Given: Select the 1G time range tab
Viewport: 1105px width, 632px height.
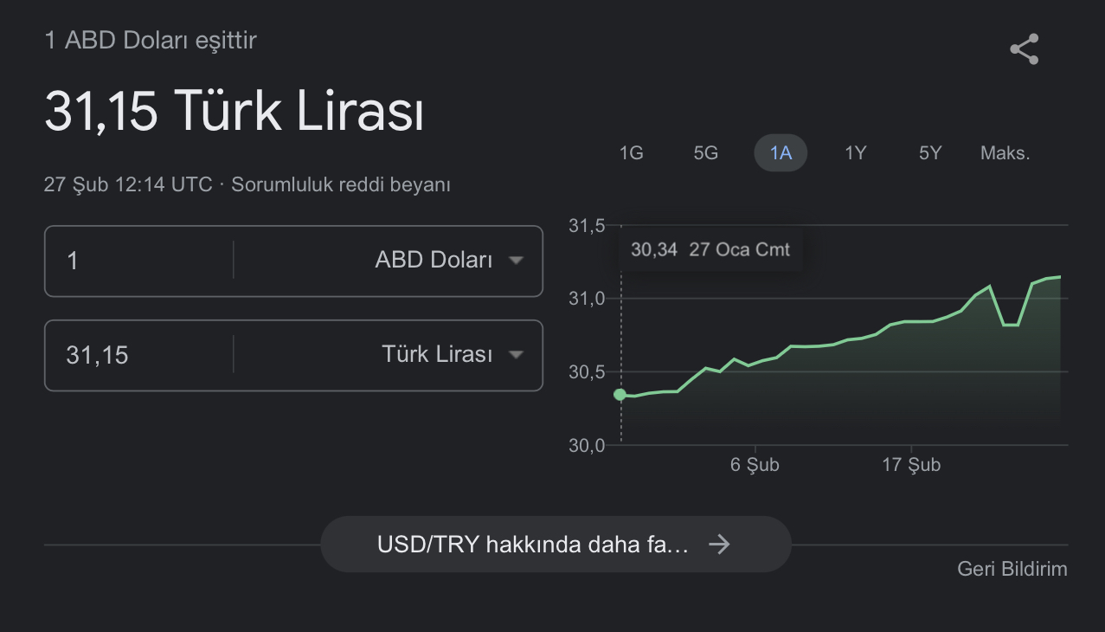Looking at the screenshot, I should click(x=631, y=154).
